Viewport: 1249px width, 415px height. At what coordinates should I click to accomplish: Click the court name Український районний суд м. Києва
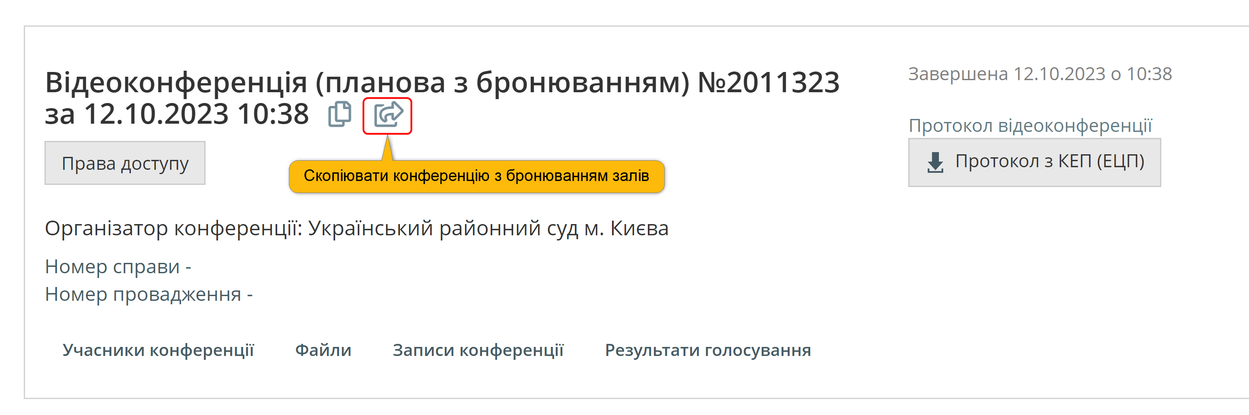click(488, 228)
